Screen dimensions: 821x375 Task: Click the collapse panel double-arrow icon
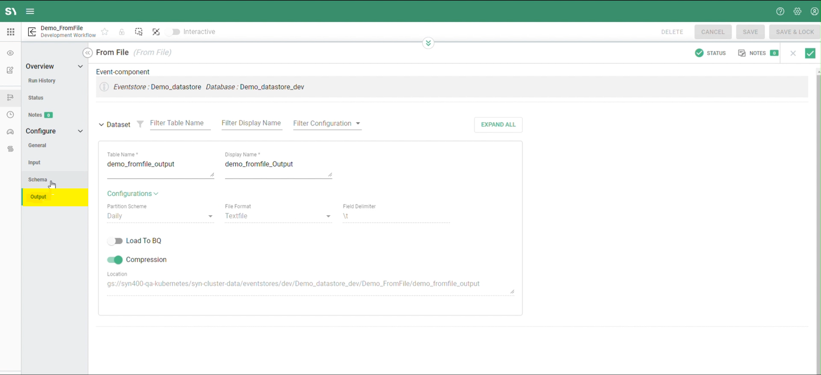click(x=88, y=53)
